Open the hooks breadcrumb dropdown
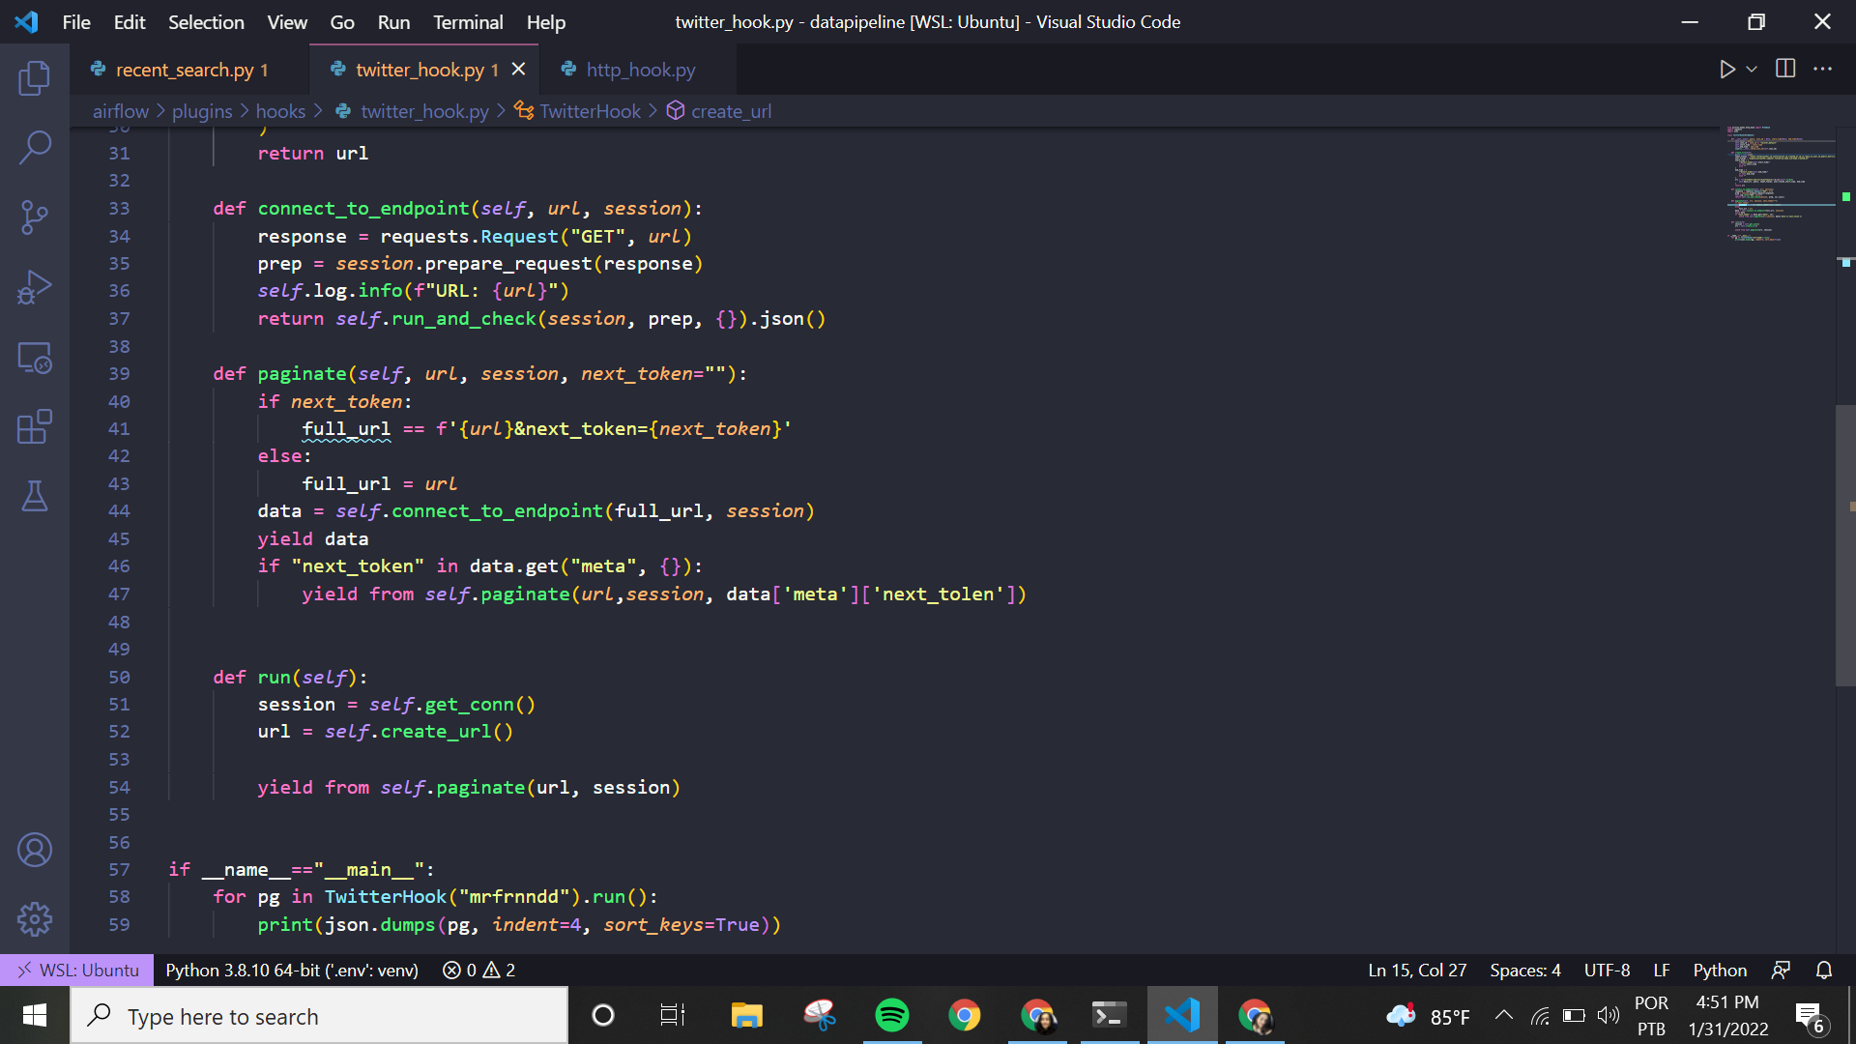Screen dimensions: 1856x1044 click(x=280, y=111)
